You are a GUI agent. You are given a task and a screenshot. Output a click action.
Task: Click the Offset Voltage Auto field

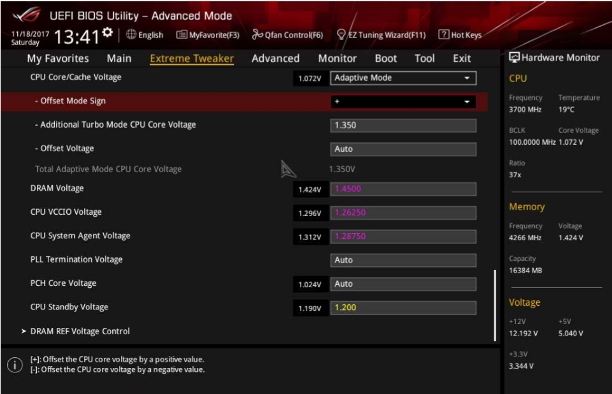[403, 149]
